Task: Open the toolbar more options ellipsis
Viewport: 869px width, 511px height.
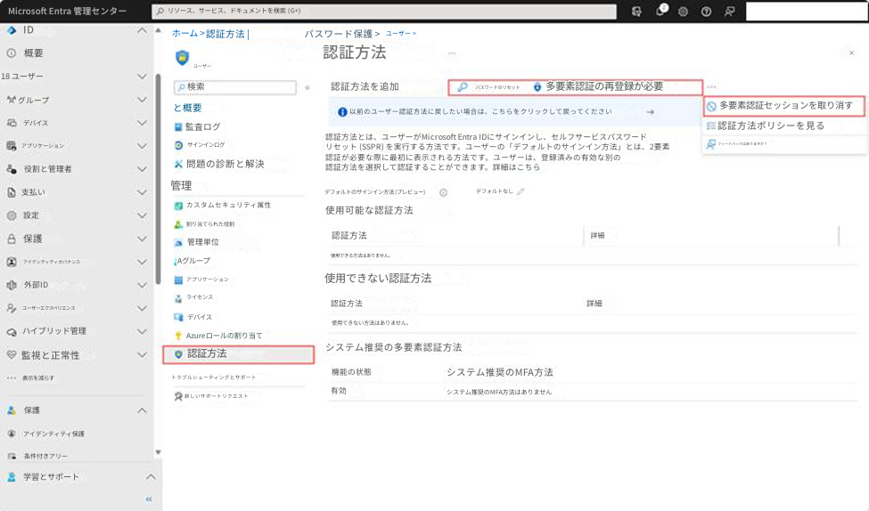Action: coord(711,87)
